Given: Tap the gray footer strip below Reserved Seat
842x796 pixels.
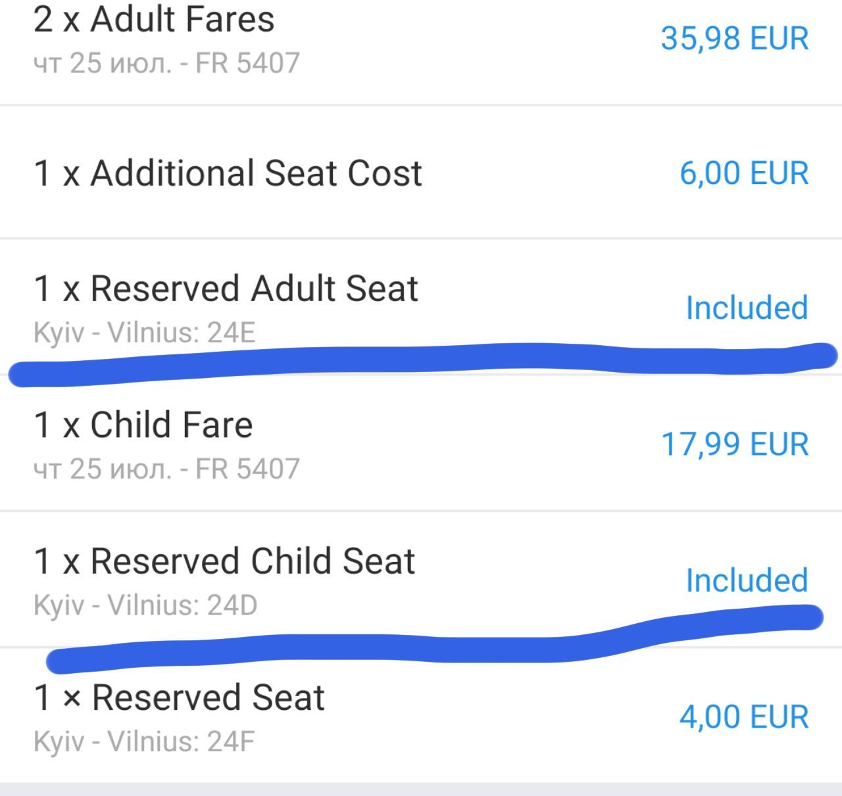Looking at the screenshot, I should tap(421, 789).
